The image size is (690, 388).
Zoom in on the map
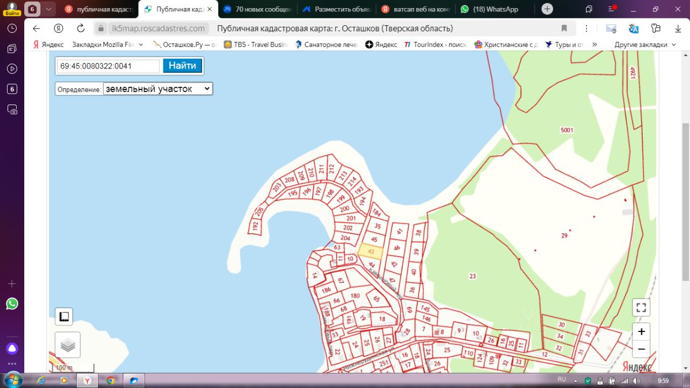(x=641, y=332)
